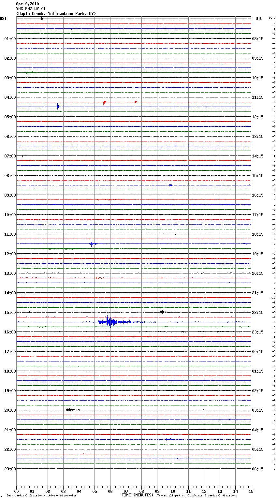The image size is (277, 500).
Task: Click the blue spike on the trace before 05:00
Action: pyautogui.click(x=58, y=106)
